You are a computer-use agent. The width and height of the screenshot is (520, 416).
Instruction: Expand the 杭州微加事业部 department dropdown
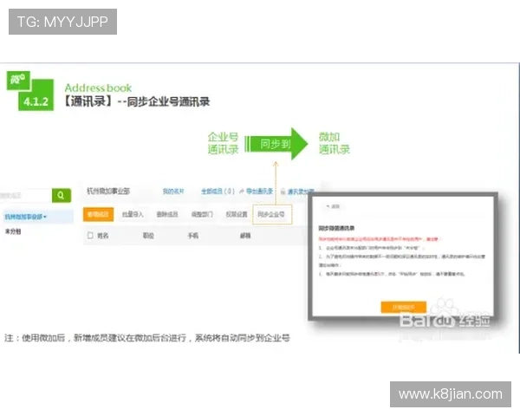(x=25, y=217)
